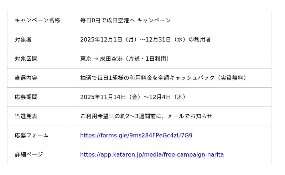
Task: Click the （実質無料） text in prize row
Action: [232, 78]
